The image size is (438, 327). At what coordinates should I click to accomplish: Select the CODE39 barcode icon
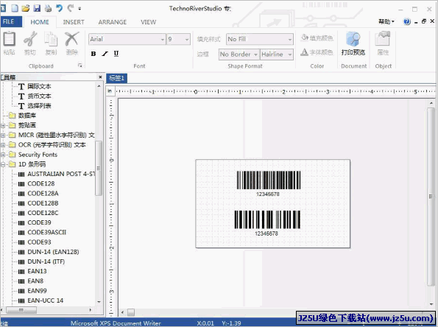tap(21, 223)
